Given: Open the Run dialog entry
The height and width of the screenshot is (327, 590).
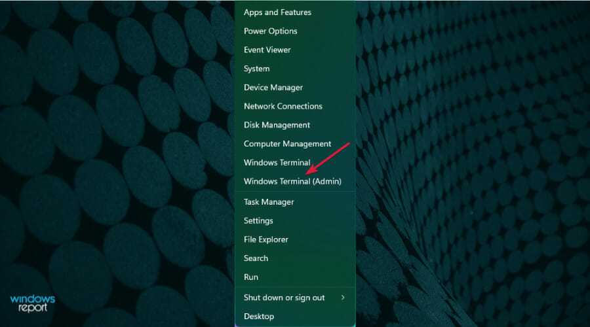Looking at the screenshot, I should 251,277.
